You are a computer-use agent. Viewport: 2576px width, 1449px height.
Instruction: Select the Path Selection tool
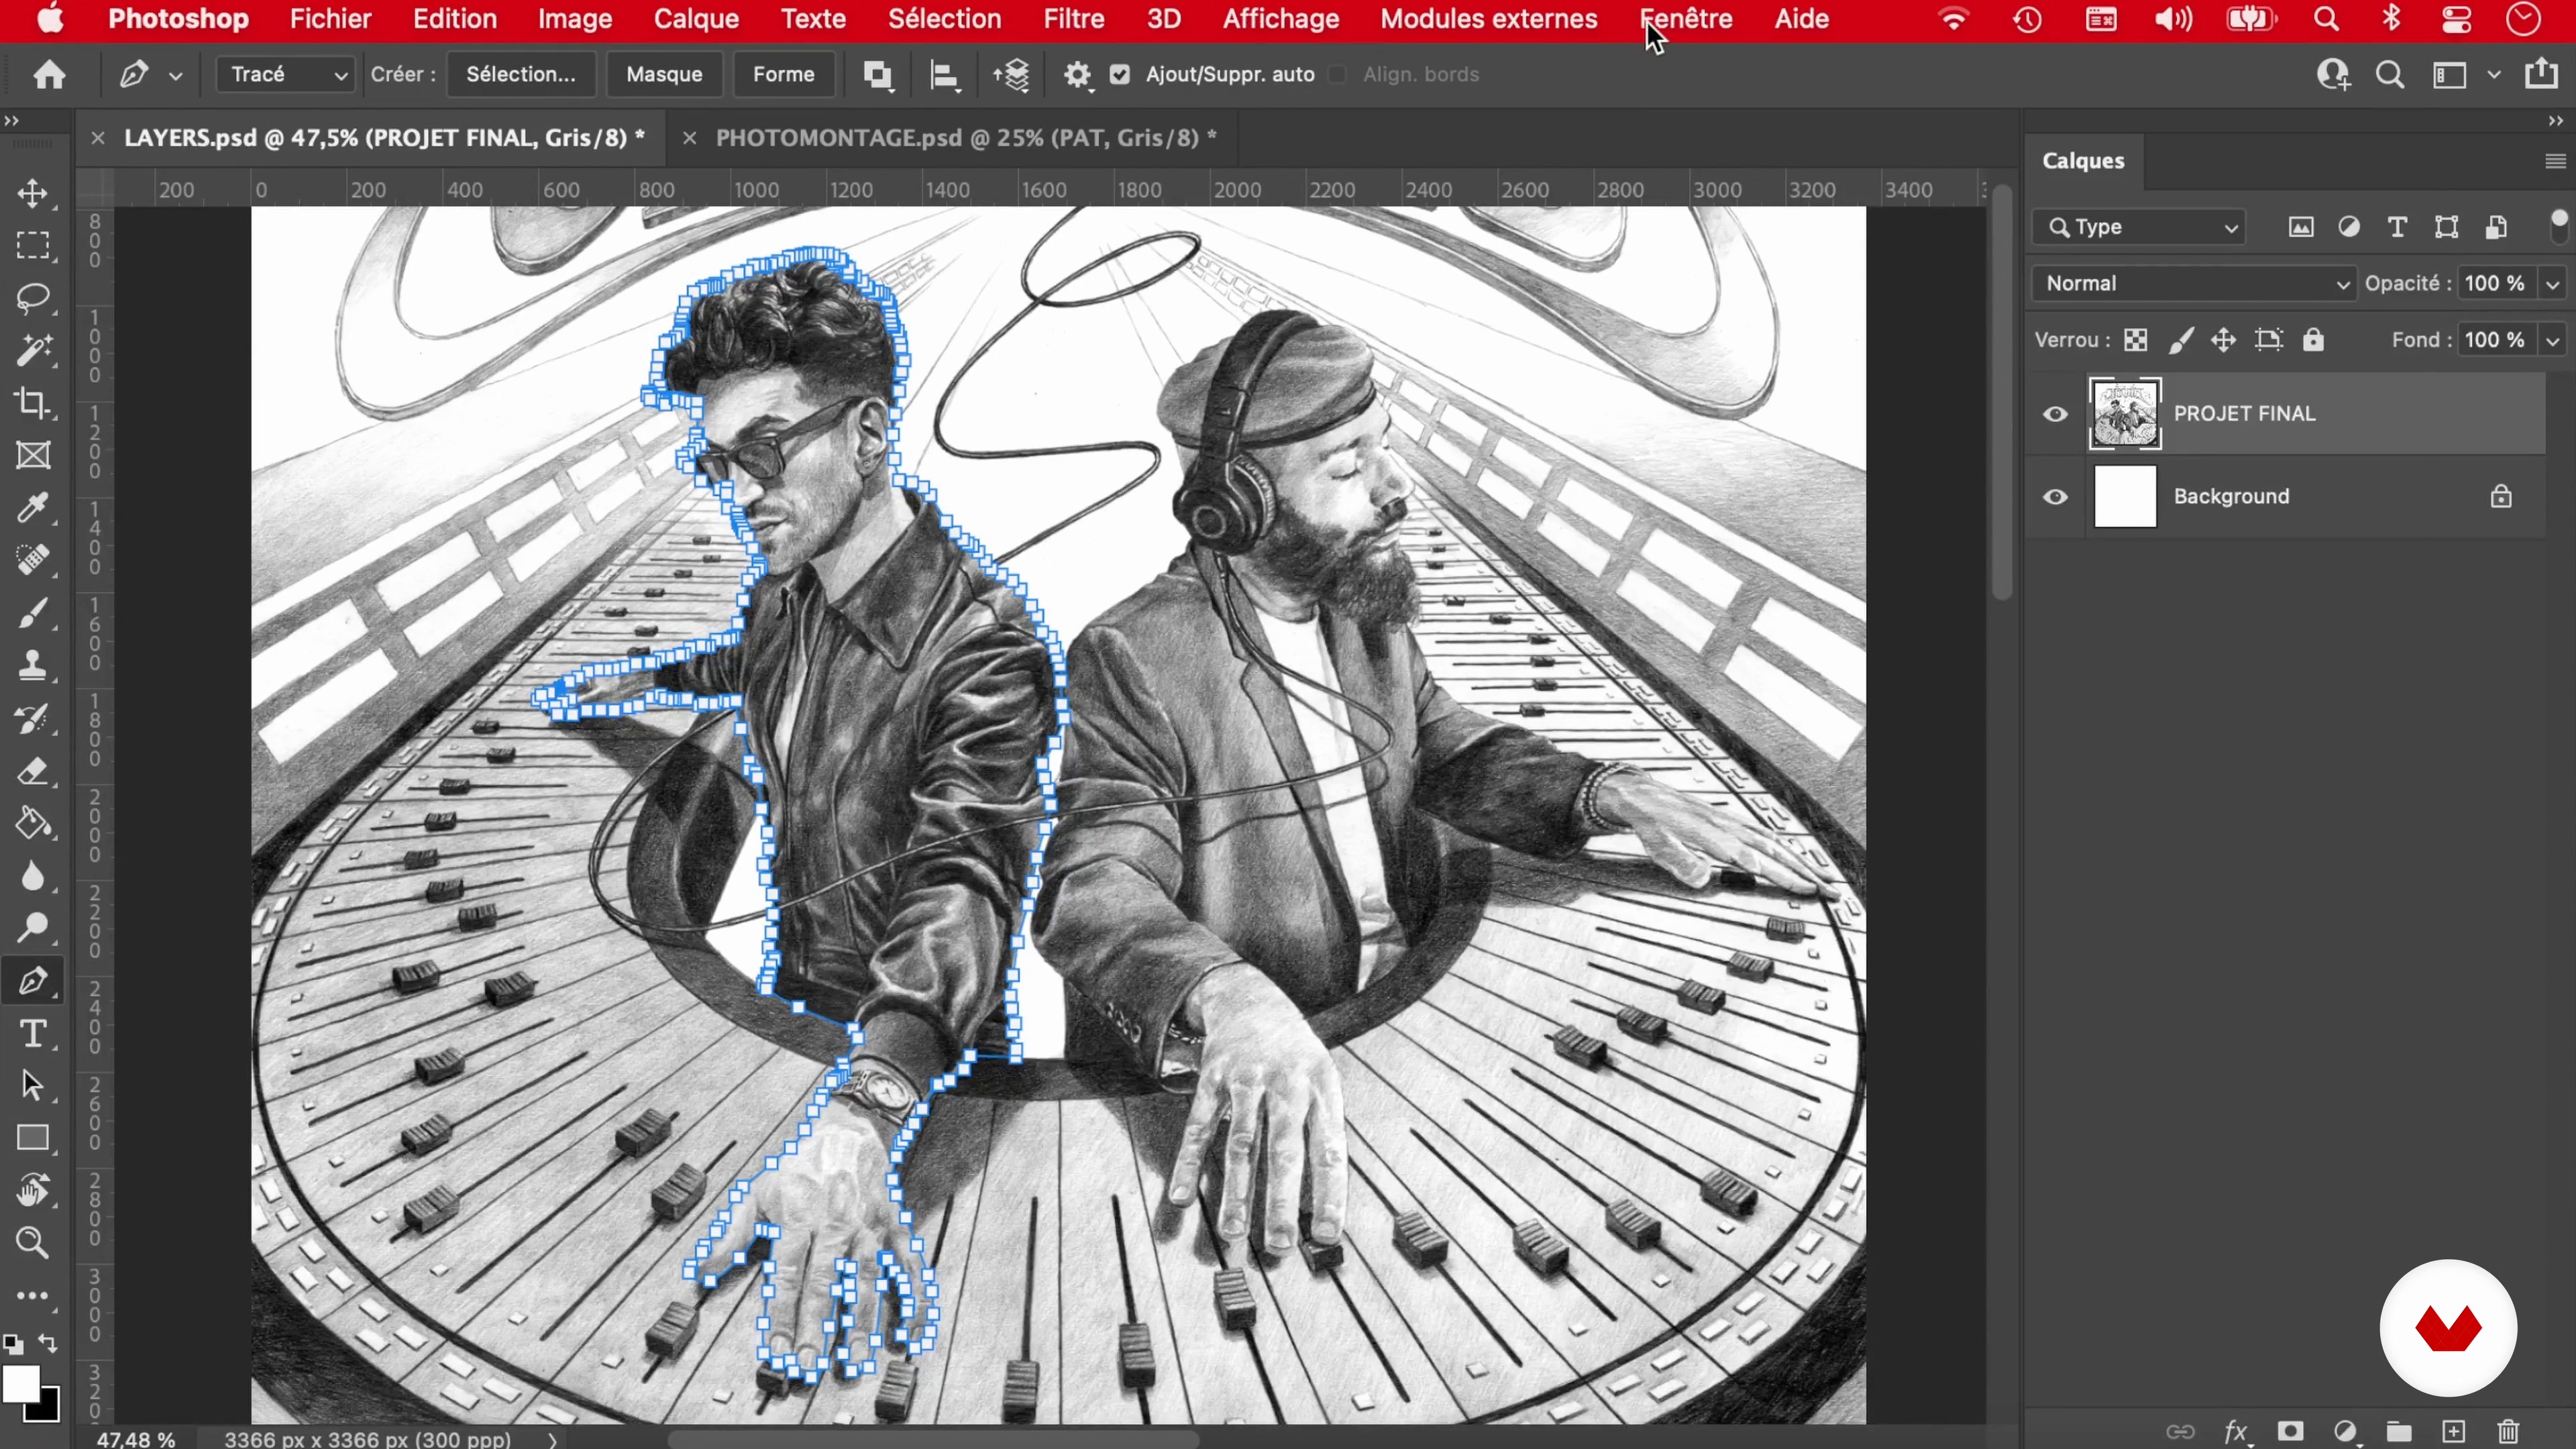[33, 1086]
